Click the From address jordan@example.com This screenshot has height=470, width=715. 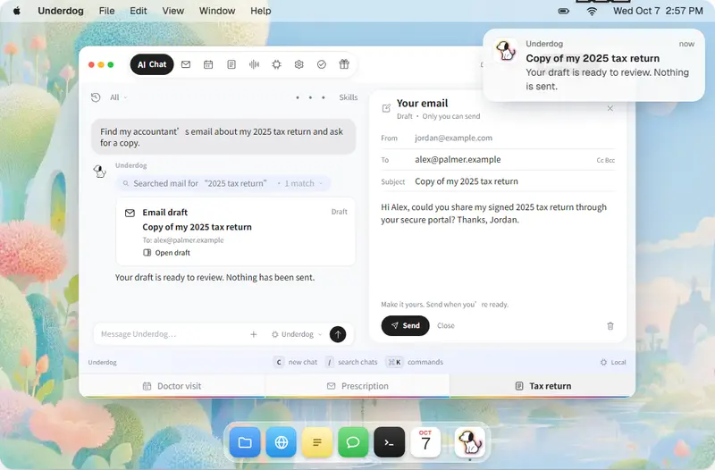pyautogui.click(x=454, y=138)
